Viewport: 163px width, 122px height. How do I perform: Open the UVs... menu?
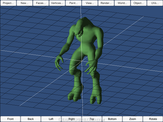click(x=155, y=3)
